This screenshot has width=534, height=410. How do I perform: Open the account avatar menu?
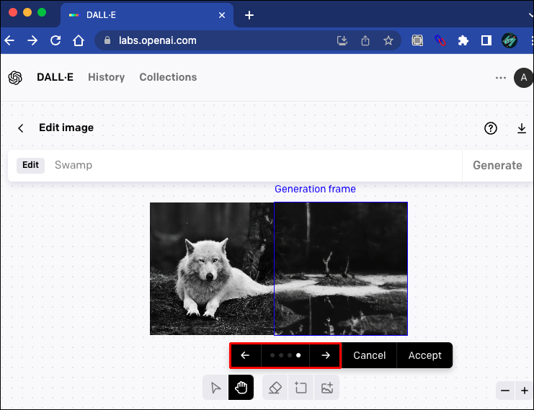point(523,78)
